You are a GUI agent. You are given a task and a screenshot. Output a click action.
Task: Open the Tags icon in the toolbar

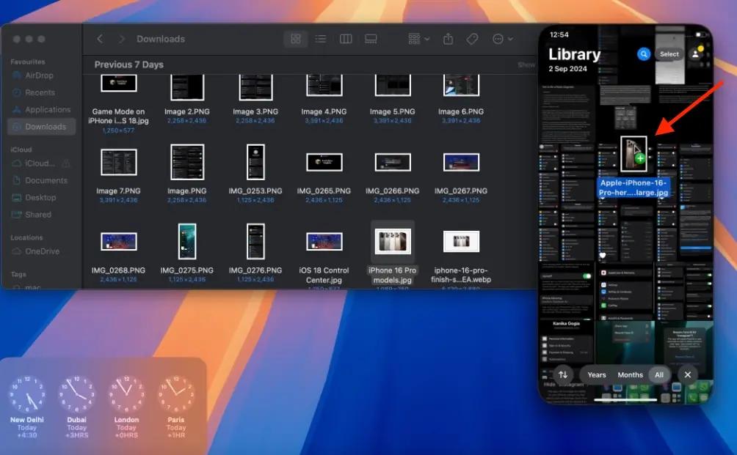coord(472,39)
